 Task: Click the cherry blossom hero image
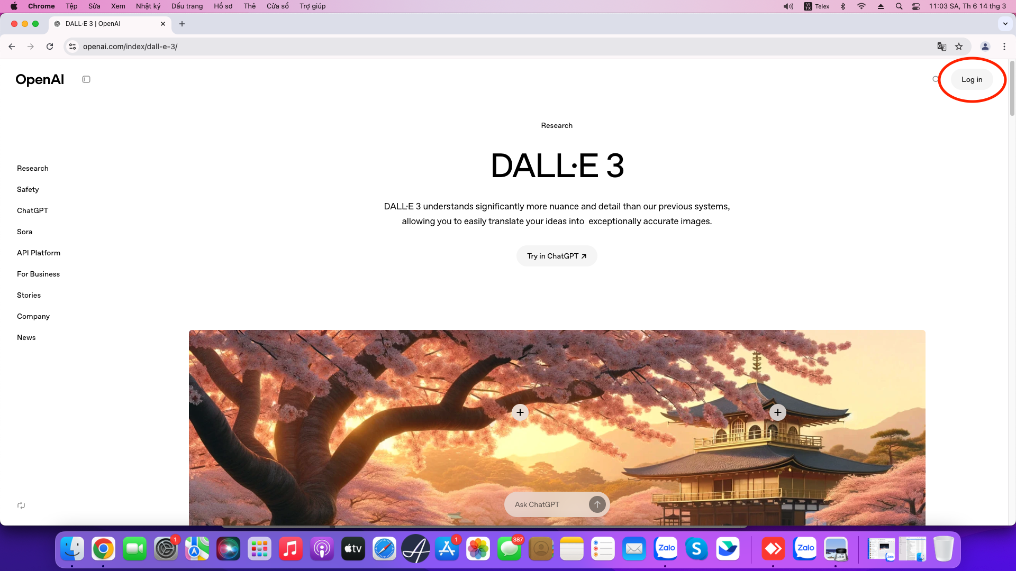557,427
